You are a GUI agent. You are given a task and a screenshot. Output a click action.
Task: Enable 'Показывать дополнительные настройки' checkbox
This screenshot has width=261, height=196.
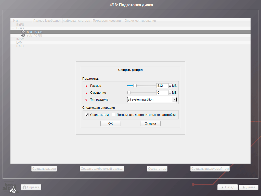pos(113,115)
